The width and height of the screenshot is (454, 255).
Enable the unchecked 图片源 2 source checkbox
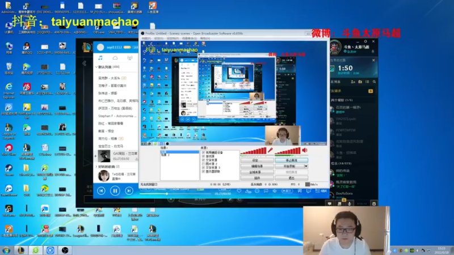point(203,164)
